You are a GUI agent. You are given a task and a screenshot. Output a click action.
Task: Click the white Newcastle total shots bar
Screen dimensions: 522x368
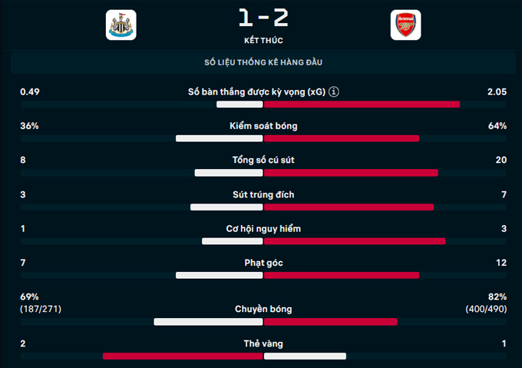coord(229,173)
